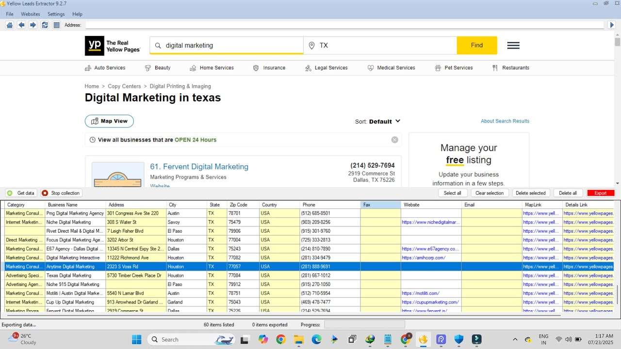Screen dimensions: 621x349
Task: Open the Help menu
Action: point(77,14)
